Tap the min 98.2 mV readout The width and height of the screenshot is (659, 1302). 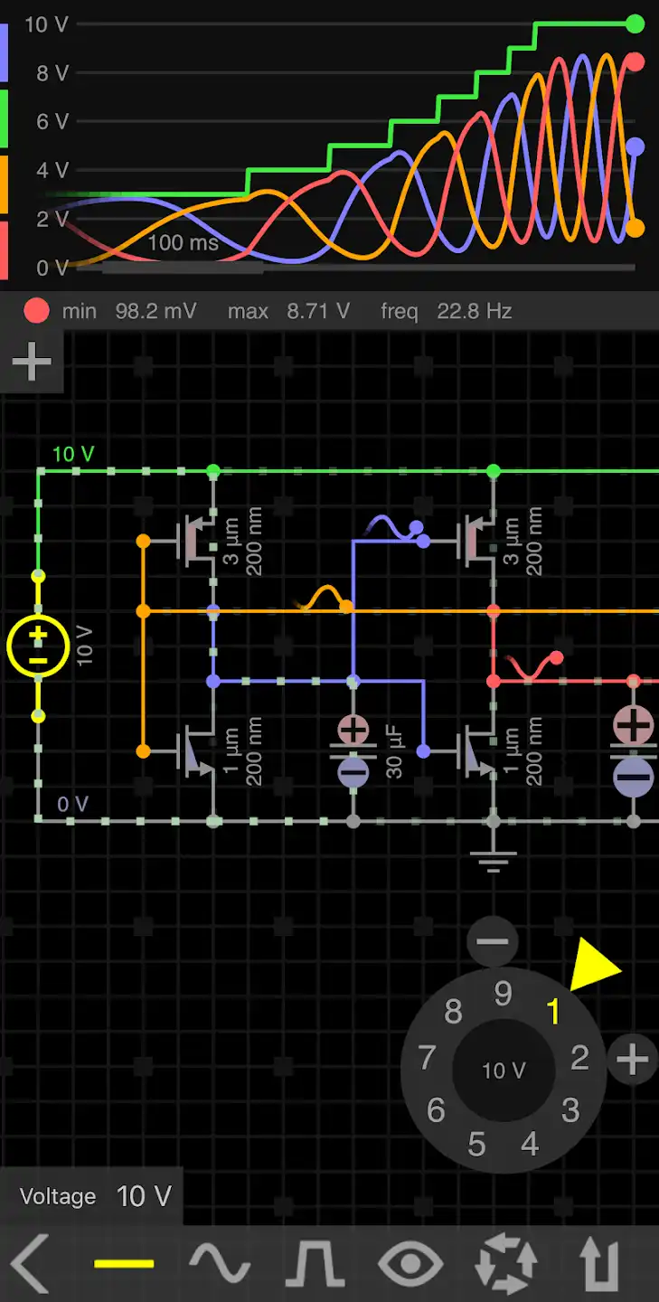(129, 312)
